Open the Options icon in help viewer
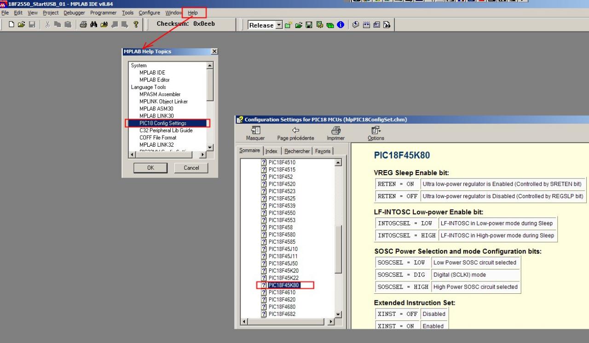 (x=376, y=130)
